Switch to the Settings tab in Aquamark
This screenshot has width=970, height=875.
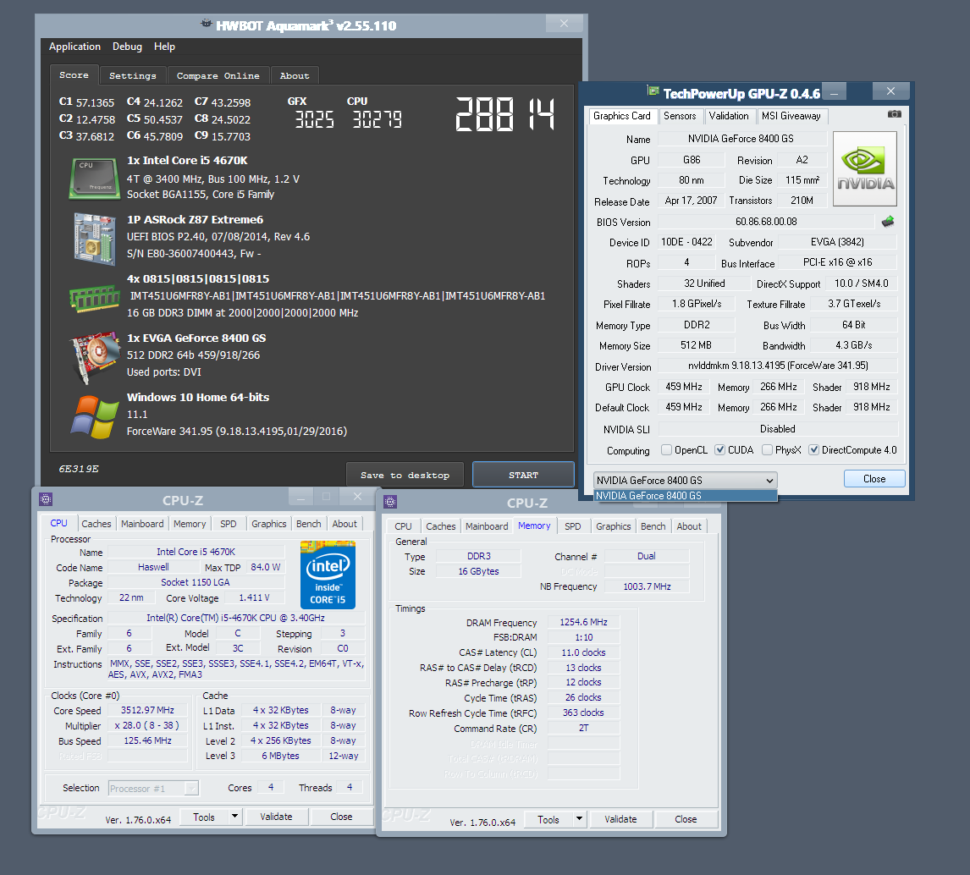(133, 75)
